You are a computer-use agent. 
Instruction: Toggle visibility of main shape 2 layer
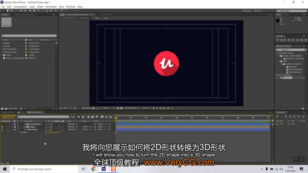[x=2, y=124]
